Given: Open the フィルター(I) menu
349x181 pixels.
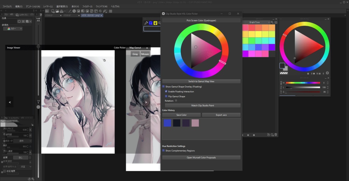Looking at the screenshot, I should coord(87,6).
